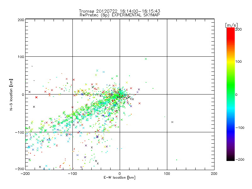This screenshot has width=252, height=189.
Task: Select the bold red X marker near -180 km E-W
Action: tap(36, 97)
